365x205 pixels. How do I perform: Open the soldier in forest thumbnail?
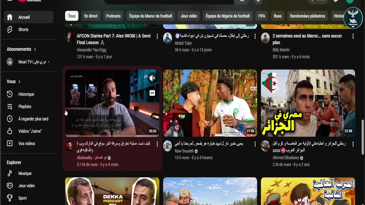(210, 191)
